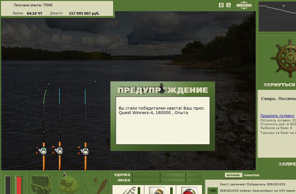
Task: Click the ЗАПРЕ... button at lower right
Action: point(287,164)
